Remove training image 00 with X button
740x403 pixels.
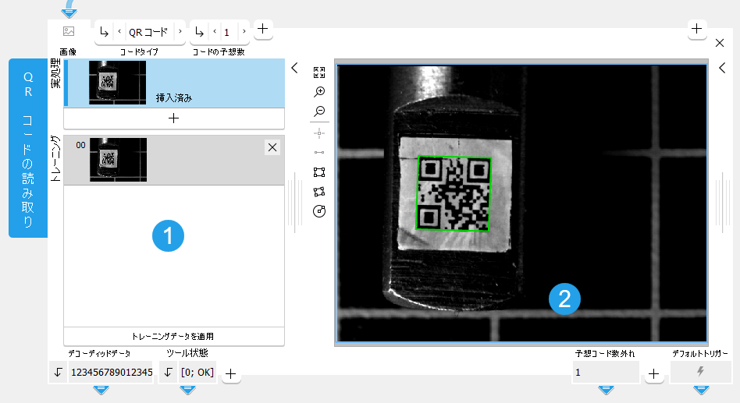point(272,147)
